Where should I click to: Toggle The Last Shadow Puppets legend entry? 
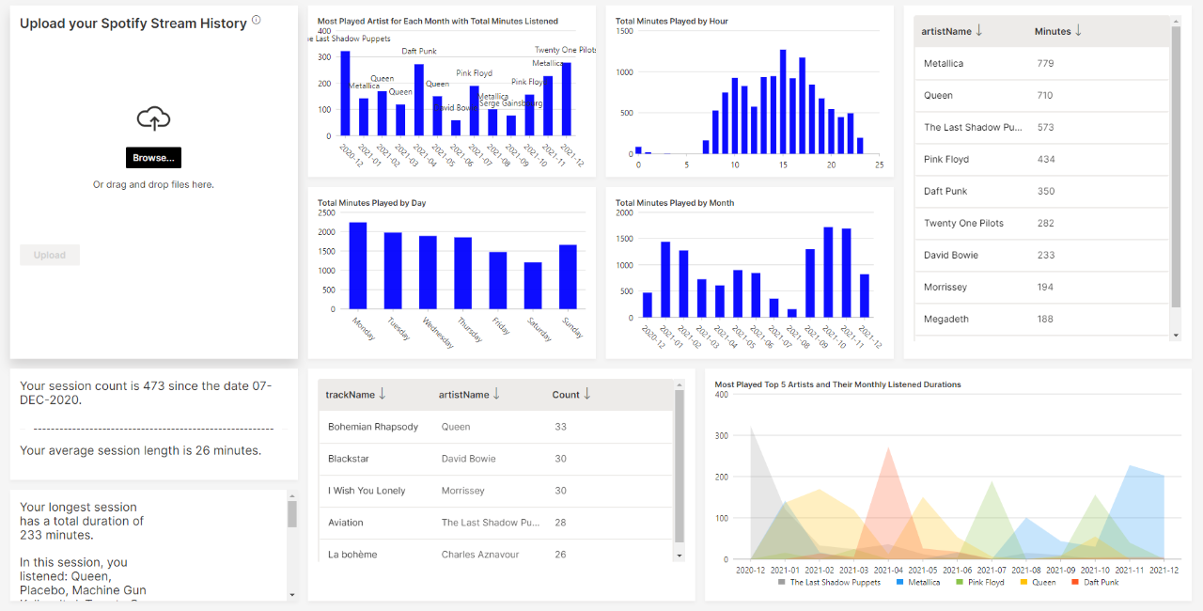(829, 582)
